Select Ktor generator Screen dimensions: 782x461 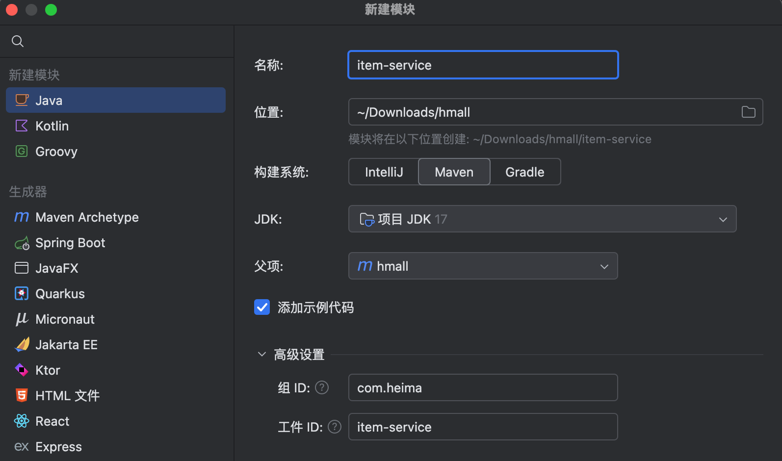coord(116,370)
